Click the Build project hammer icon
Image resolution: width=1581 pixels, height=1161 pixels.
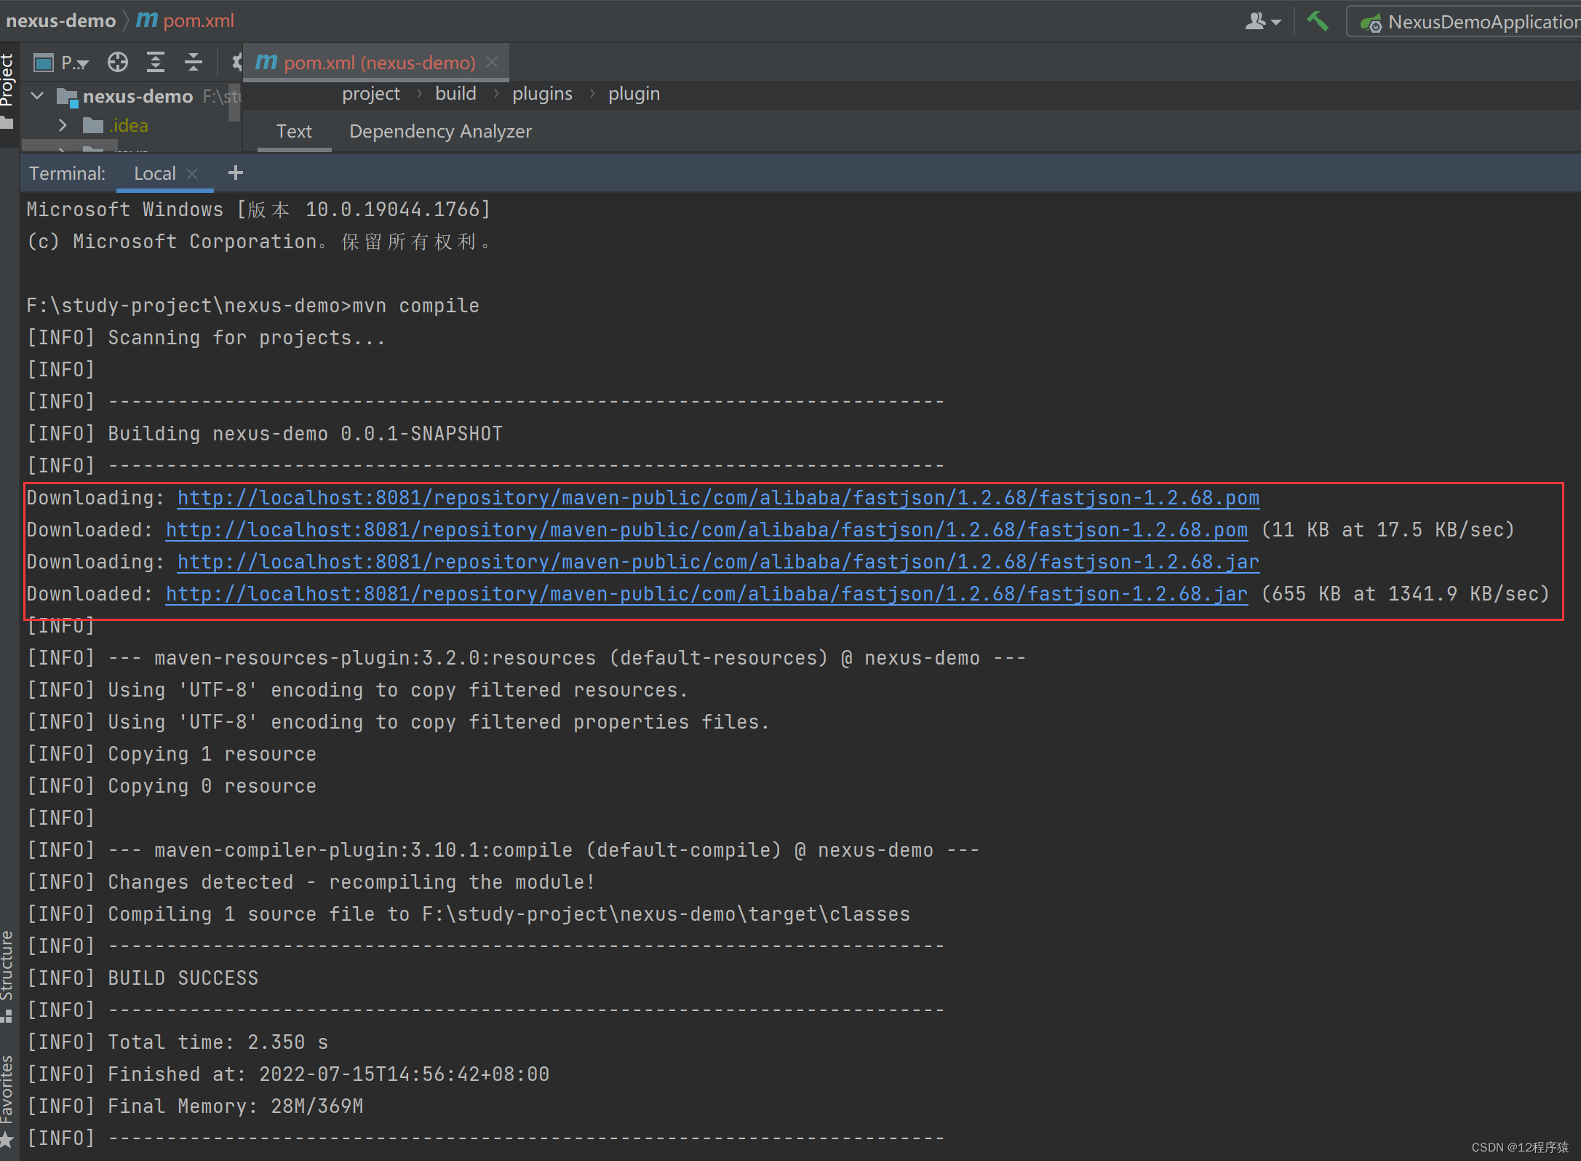pyautogui.click(x=1317, y=21)
